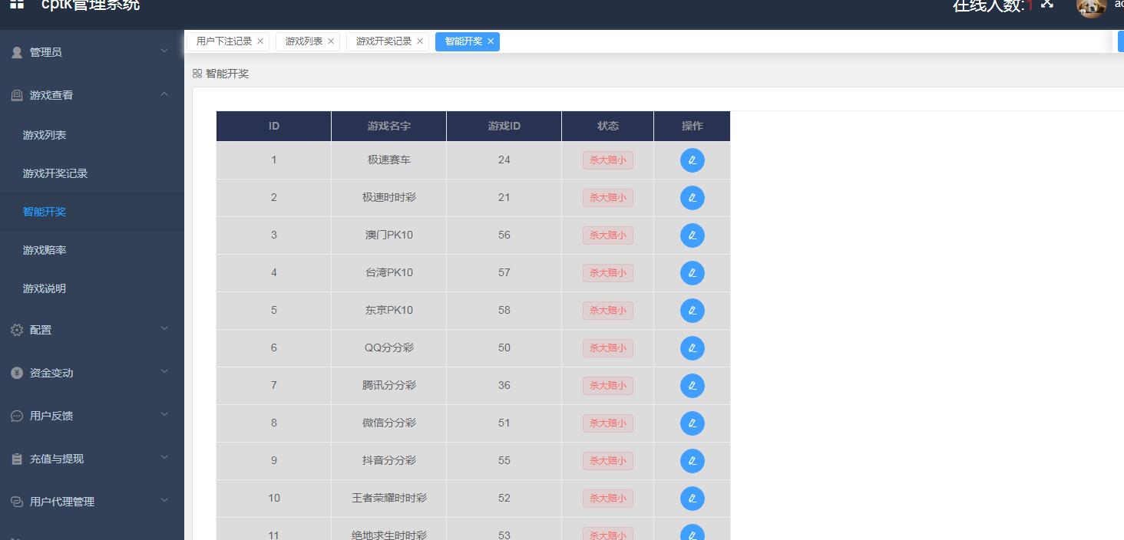Image resolution: width=1124 pixels, height=540 pixels.
Task: Edit the 抖音分分彩 game setting
Action: click(x=692, y=461)
